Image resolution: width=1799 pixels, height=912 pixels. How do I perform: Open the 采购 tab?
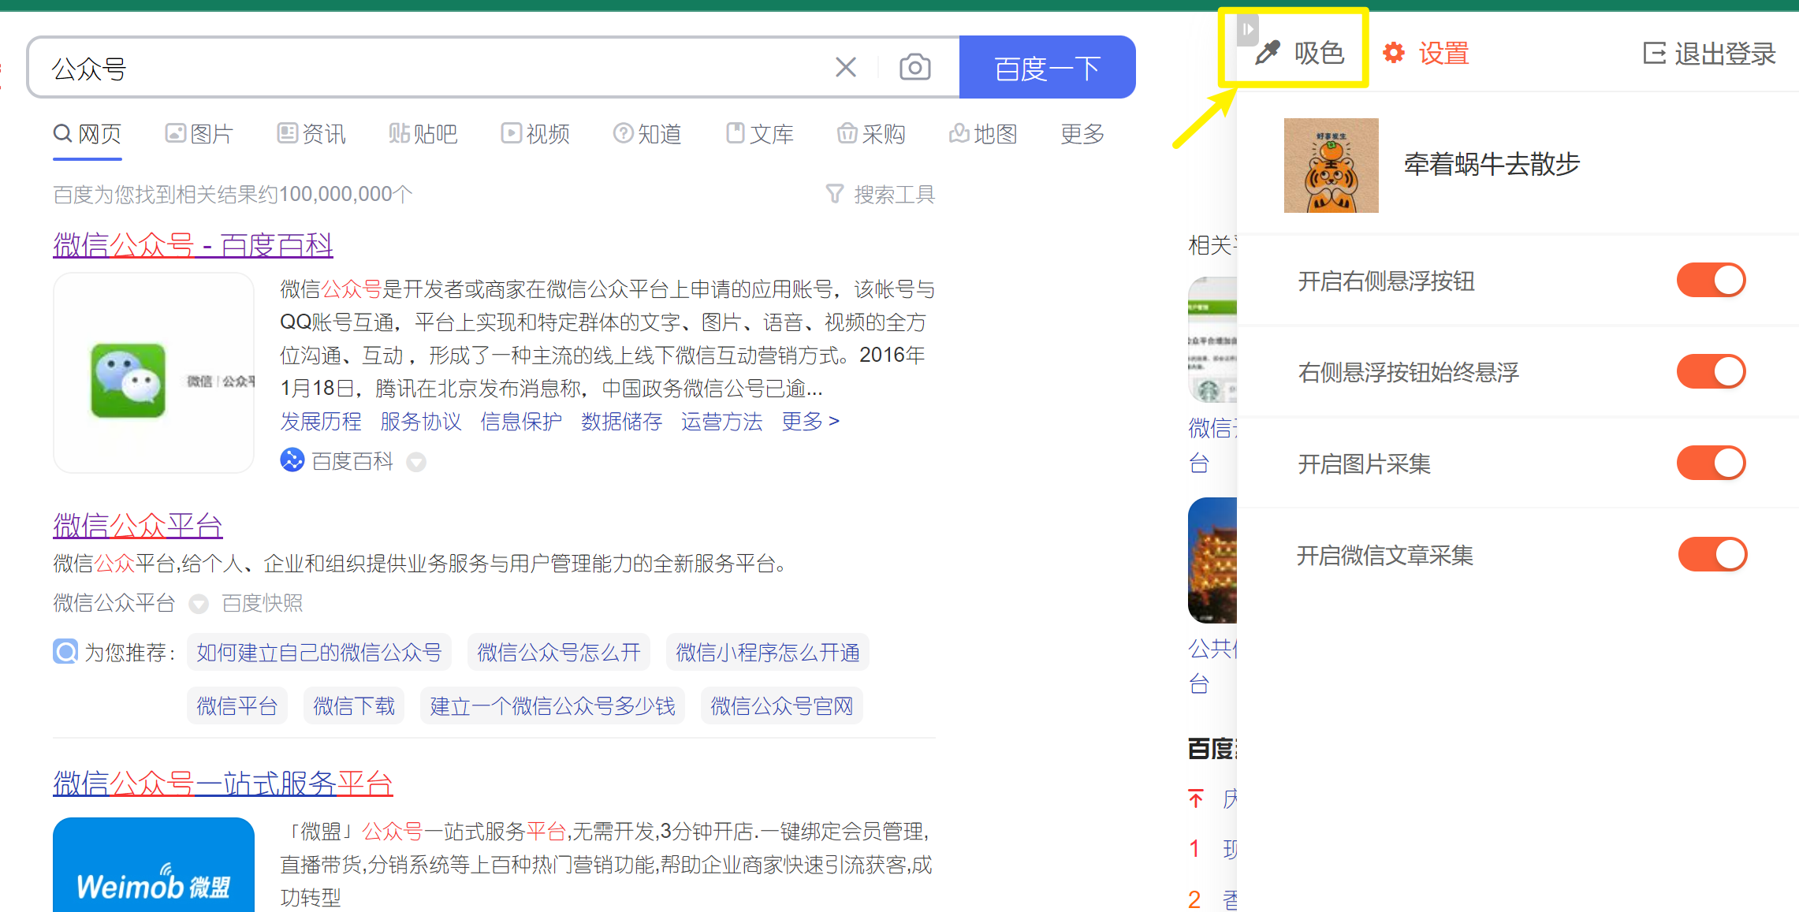point(871,134)
